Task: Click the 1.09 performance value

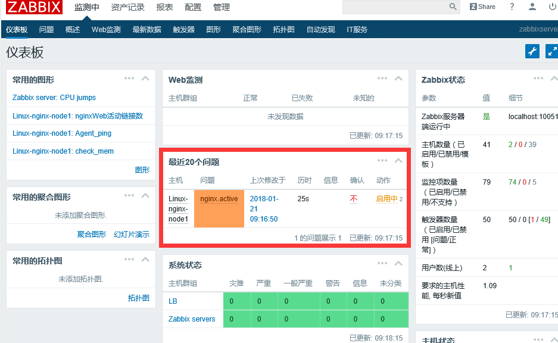Action: 490,285
